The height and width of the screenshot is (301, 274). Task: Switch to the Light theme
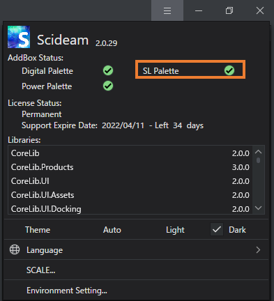click(x=175, y=230)
